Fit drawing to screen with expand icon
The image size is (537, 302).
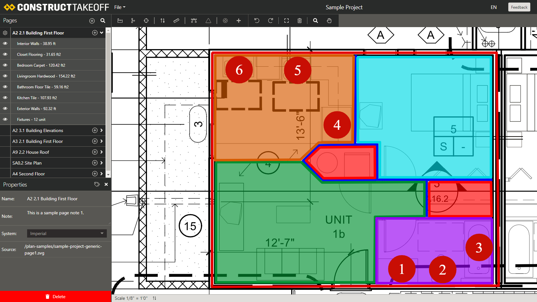tap(286, 21)
